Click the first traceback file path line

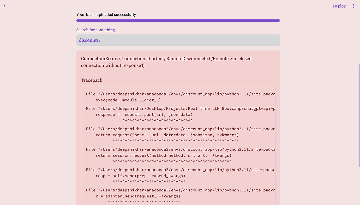(181, 94)
